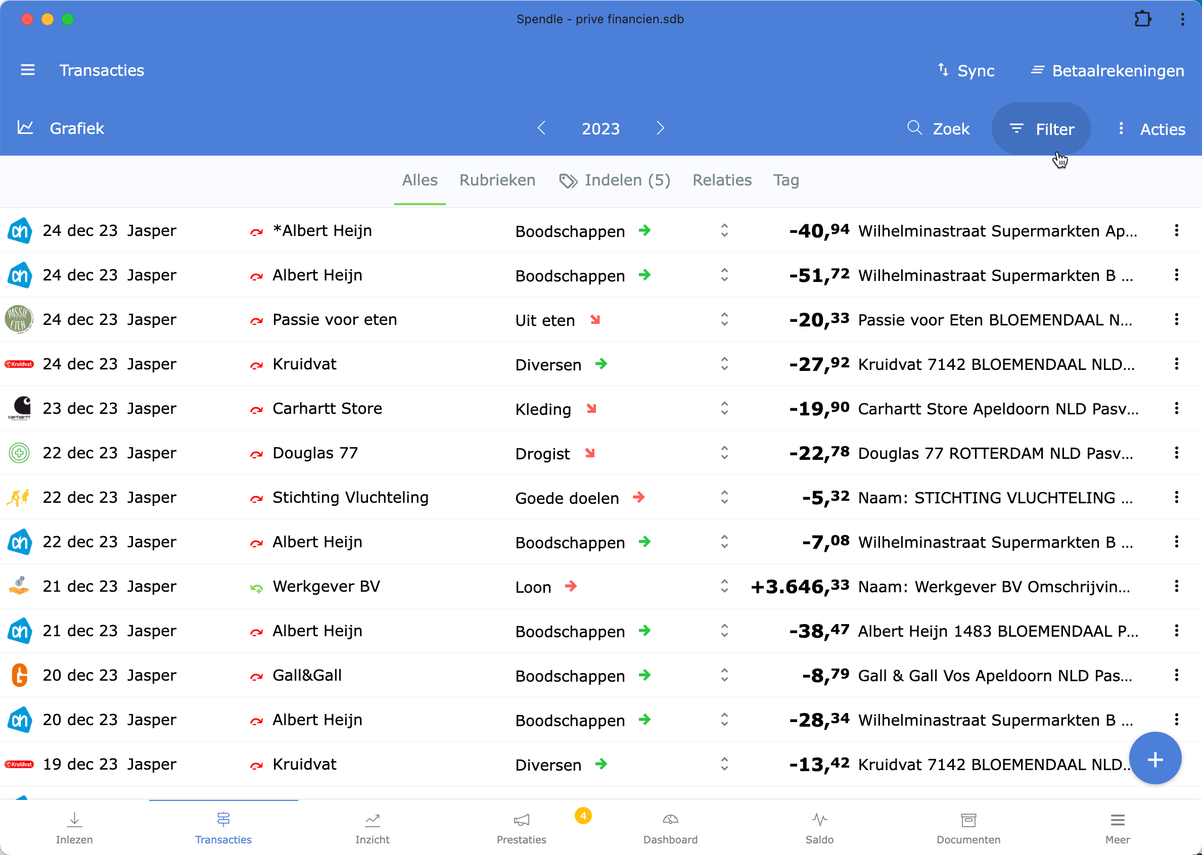Click the Filter button
Image resolution: width=1202 pixels, height=855 pixels.
pyautogui.click(x=1041, y=129)
